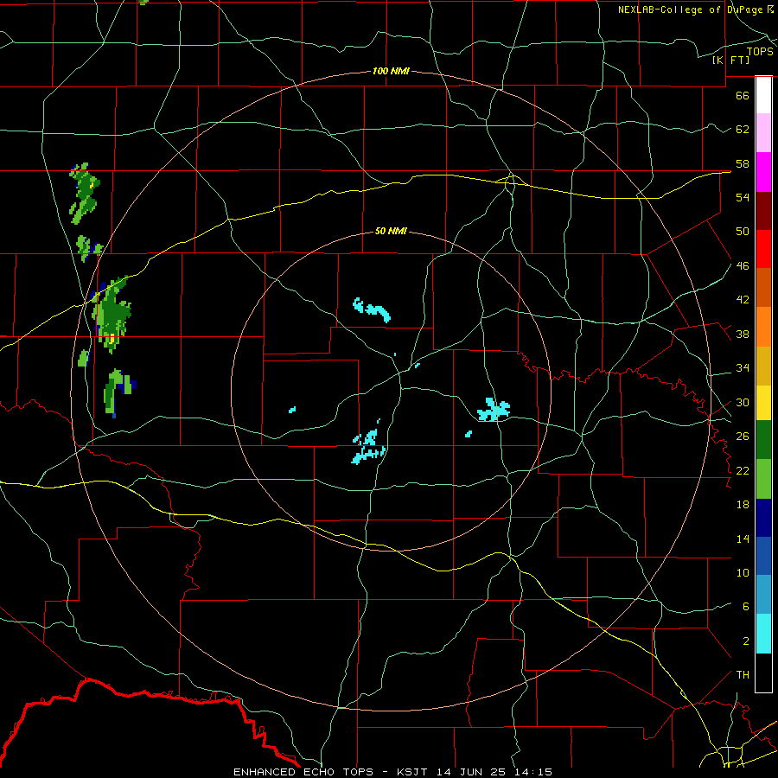Screen dimensions: 778x778
Task: Click the [K FT] units label
Action: [x=730, y=60]
